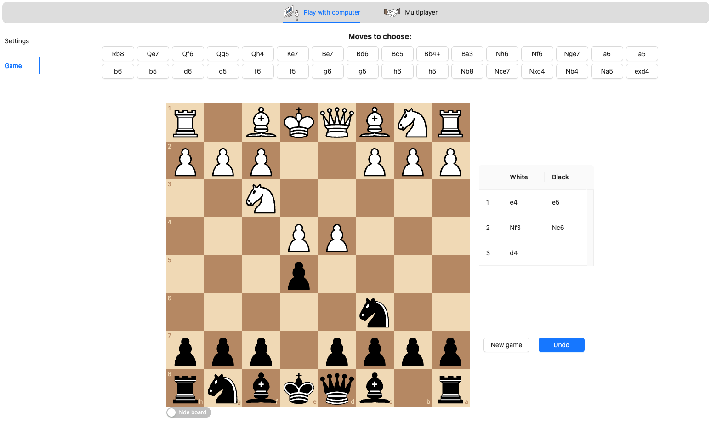Select the black knight on g8
Screen dimensions: 711x435
click(223, 388)
